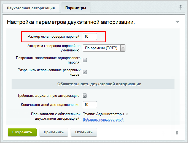The height and width of the screenshot is (143, 188).
Task: Click the Отменить button
Action: [x=84, y=132]
